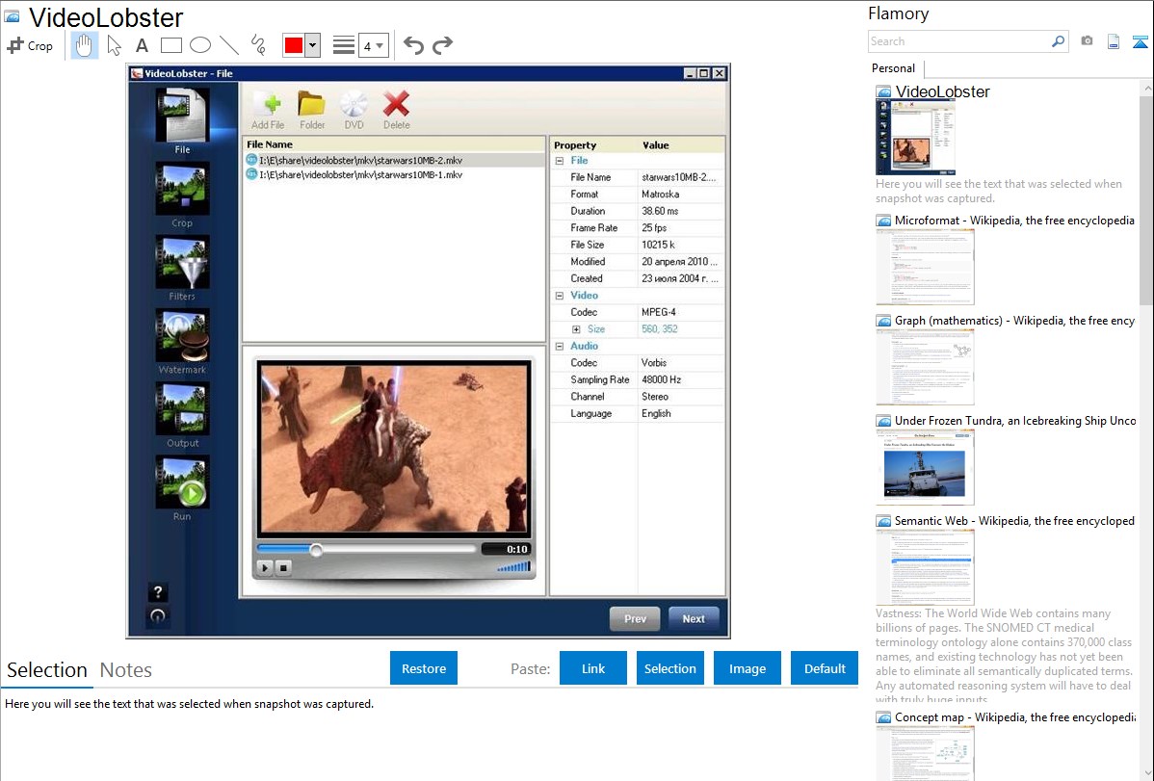Click the paste Default button
1154x781 pixels.
(825, 668)
